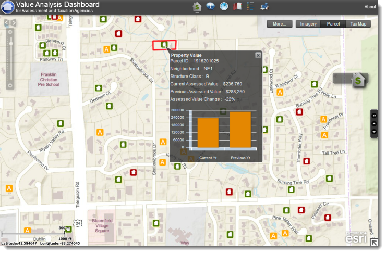The image size is (386, 254).
Task: Show the legend list icon
Action: (250, 7)
